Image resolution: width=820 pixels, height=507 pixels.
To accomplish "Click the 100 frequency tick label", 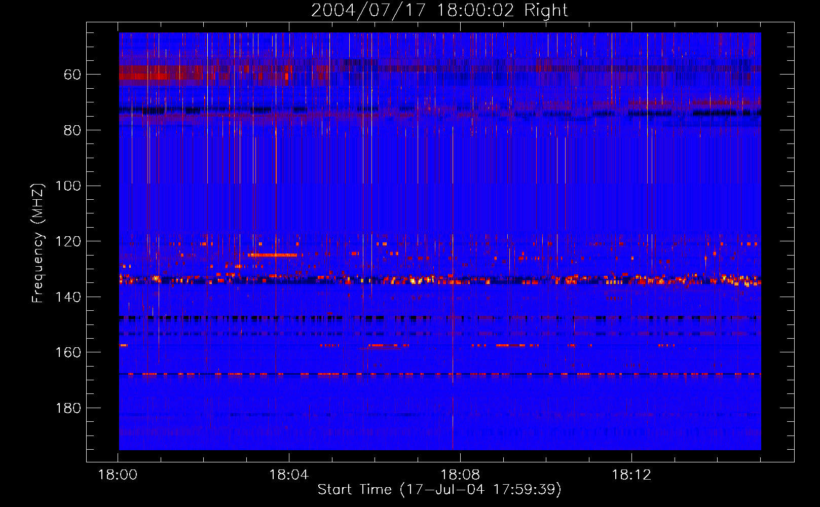I will click(68, 186).
